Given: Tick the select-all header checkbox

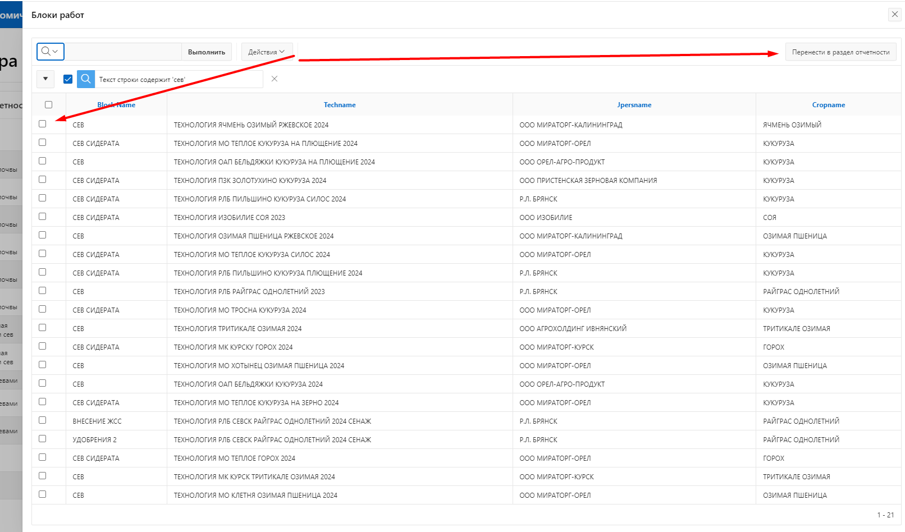Looking at the screenshot, I should tap(49, 105).
